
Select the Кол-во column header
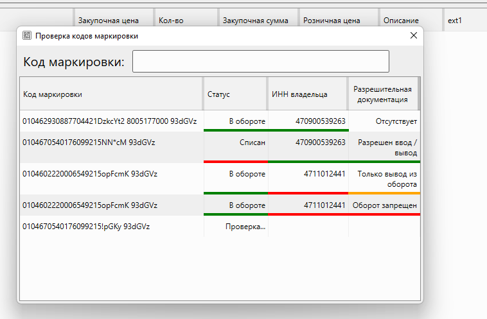(184, 21)
